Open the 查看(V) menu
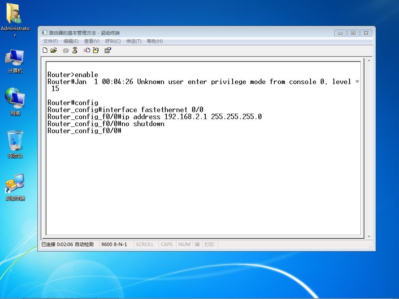The image size is (399, 299). tap(92, 41)
